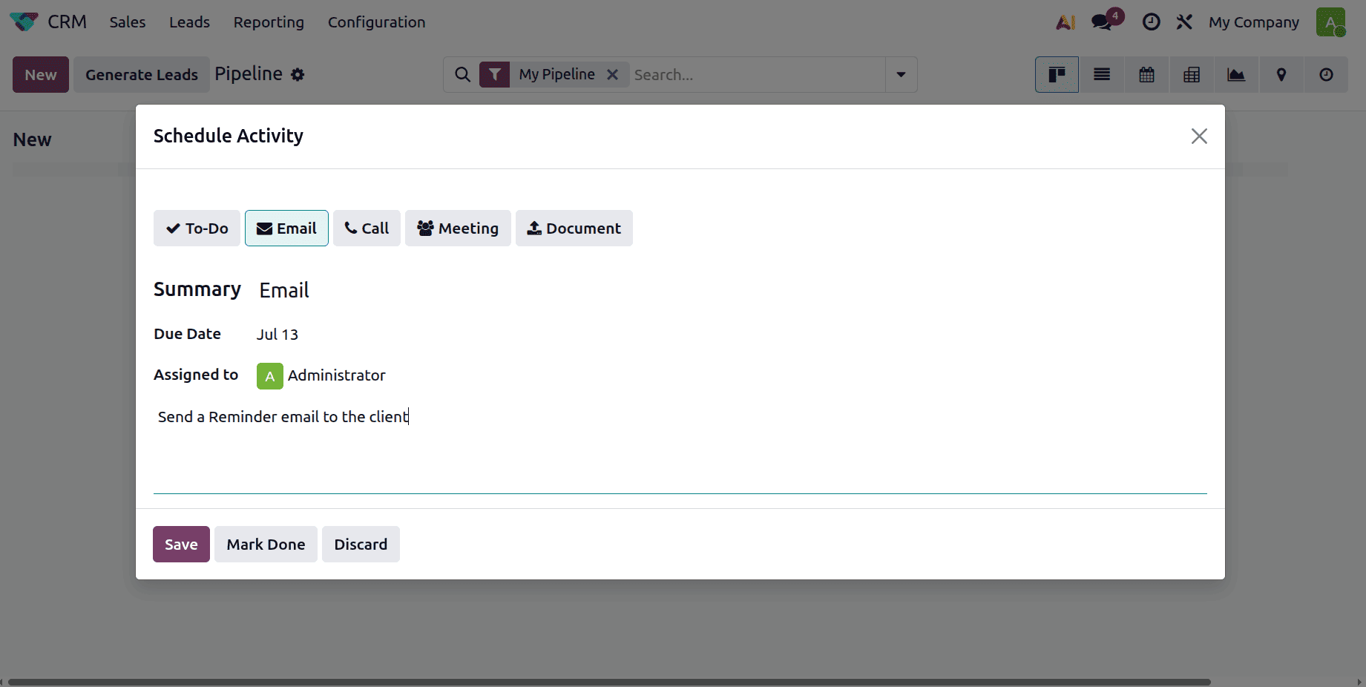Screen dimensions: 1366x687
Task: Click the New button in Pipeline
Action: pos(41,75)
